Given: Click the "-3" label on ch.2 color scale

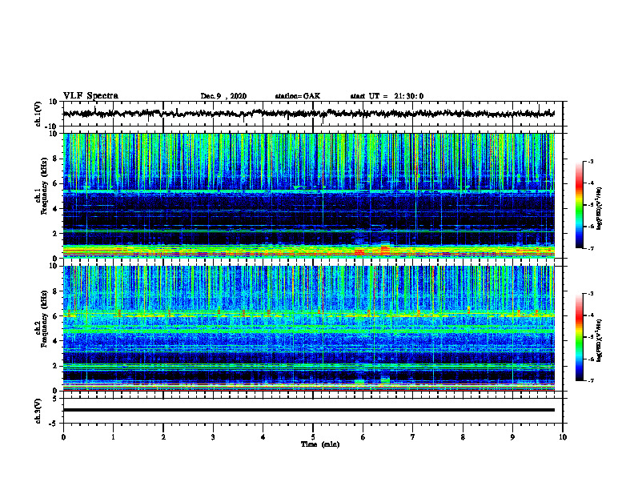Looking at the screenshot, I should 591,294.
